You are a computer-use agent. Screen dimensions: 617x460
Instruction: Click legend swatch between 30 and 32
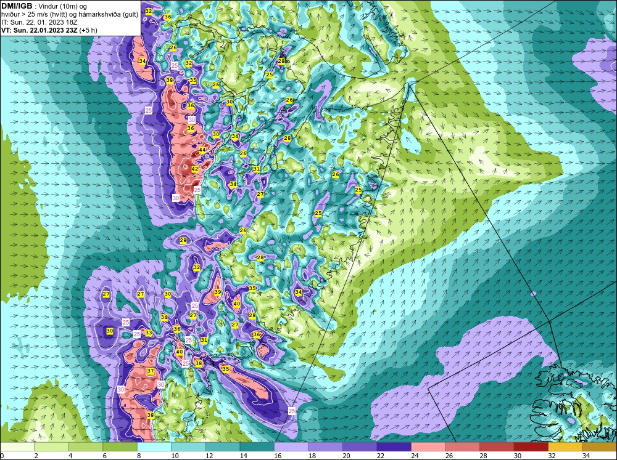531,446
